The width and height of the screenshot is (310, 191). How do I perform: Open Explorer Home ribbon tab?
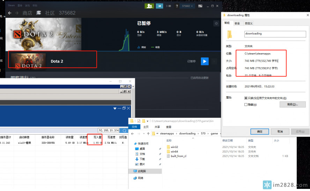click(x=146, y=127)
